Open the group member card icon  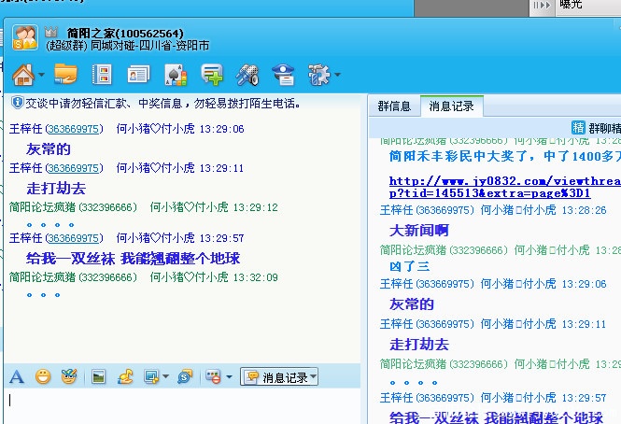coord(138,75)
